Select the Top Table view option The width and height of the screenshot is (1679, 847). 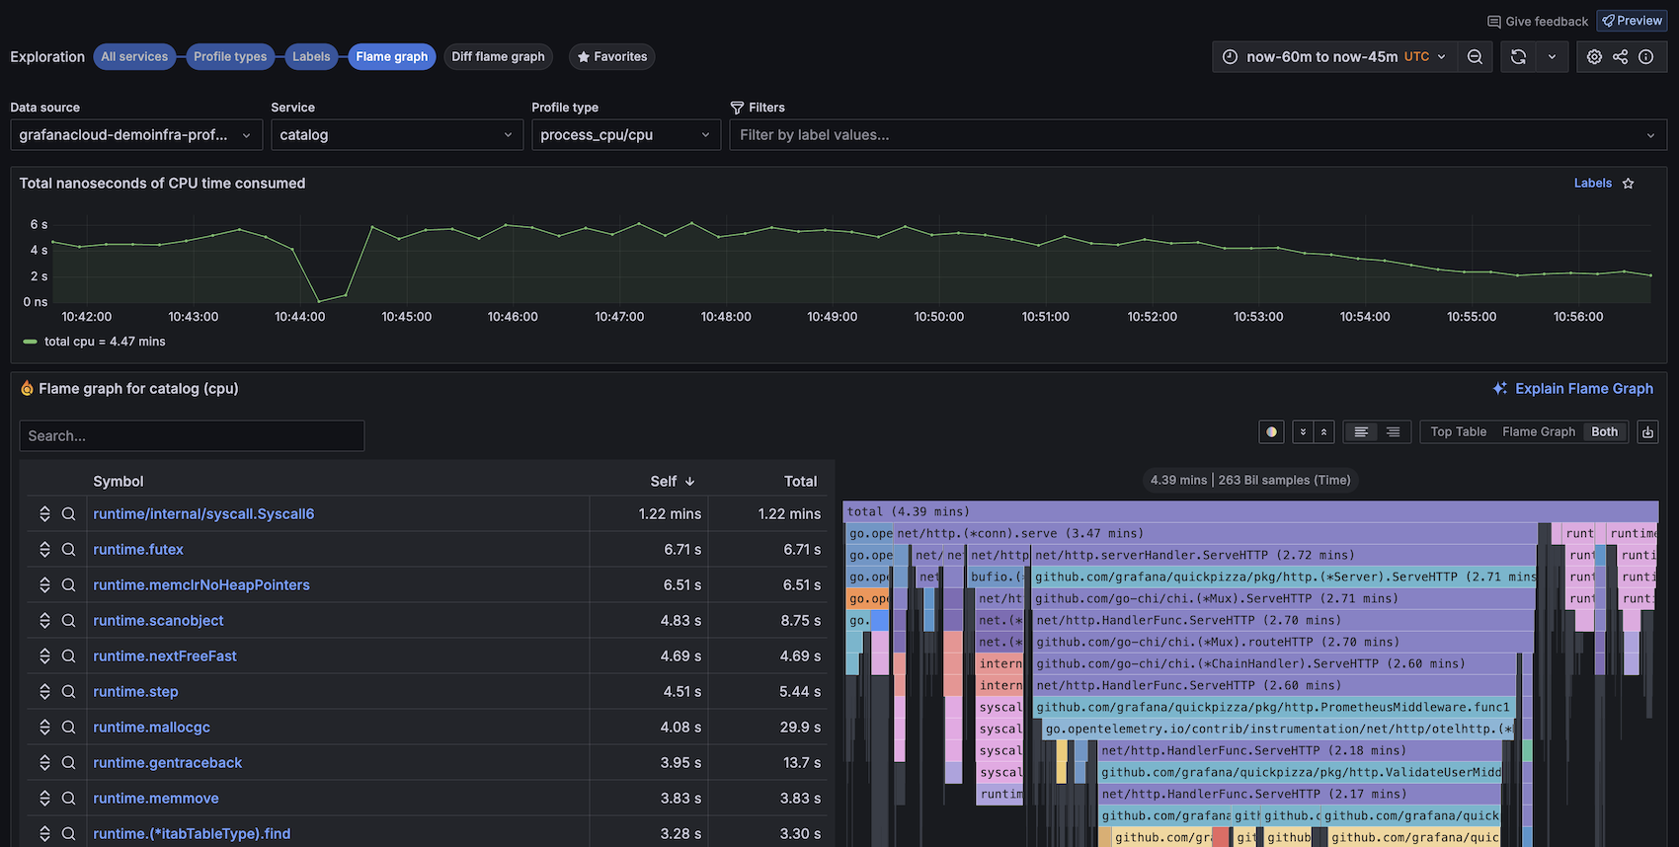1458,432
